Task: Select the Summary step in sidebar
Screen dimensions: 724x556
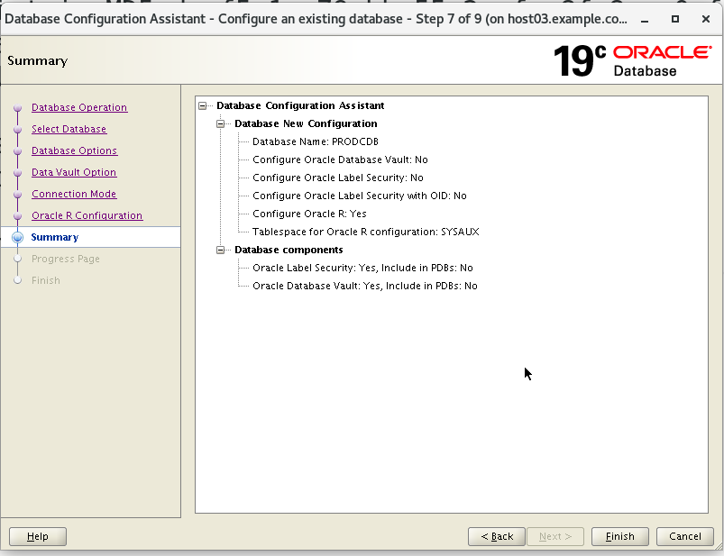Action: point(54,237)
